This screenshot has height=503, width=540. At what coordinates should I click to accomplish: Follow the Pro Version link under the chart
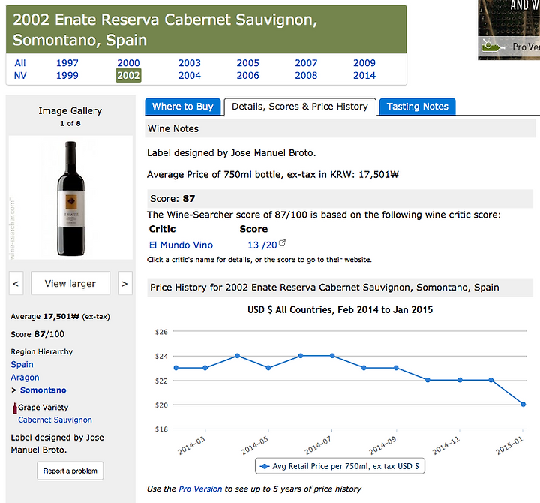pos(200,489)
